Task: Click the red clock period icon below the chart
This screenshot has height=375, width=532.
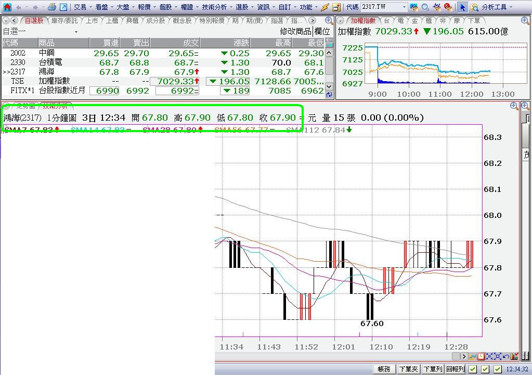Action: pyautogui.click(x=481, y=356)
